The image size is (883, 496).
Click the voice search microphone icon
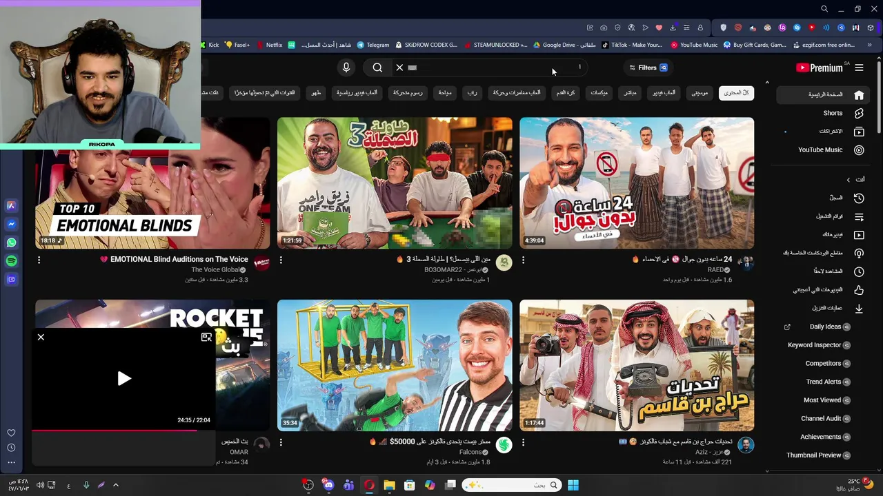(346, 68)
